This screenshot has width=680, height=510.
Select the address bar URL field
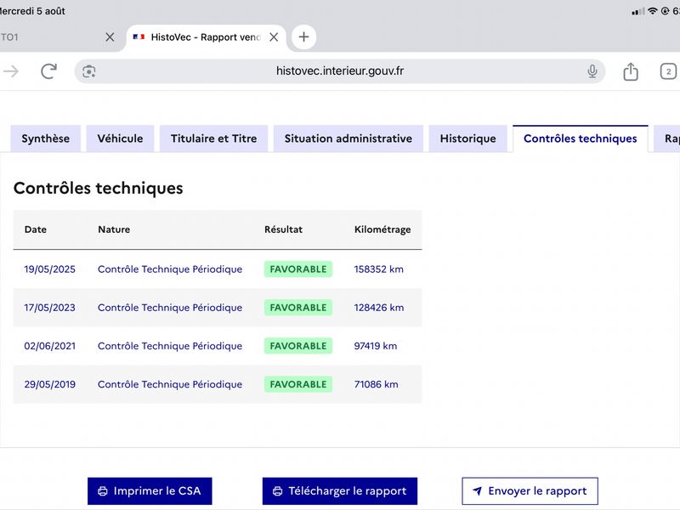pos(339,71)
